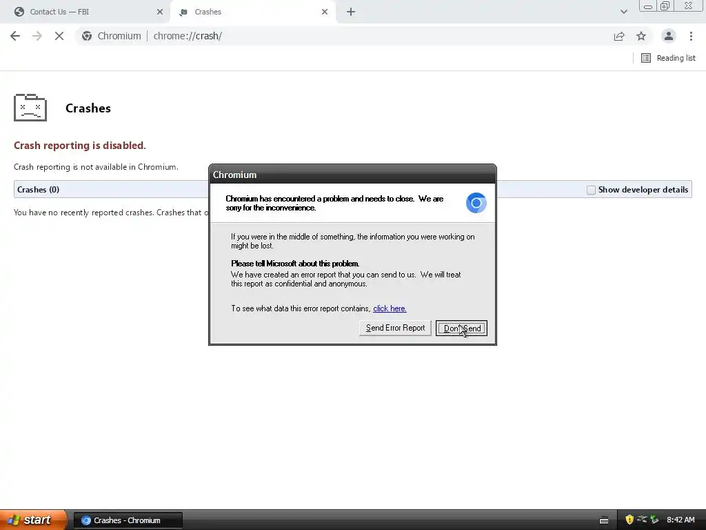This screenshot has height=530, width=706.
Task: Open the profile avatar menu
Action: point(669,36)
